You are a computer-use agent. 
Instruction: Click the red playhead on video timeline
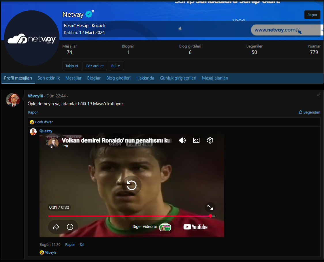click(x=210, y=216)
